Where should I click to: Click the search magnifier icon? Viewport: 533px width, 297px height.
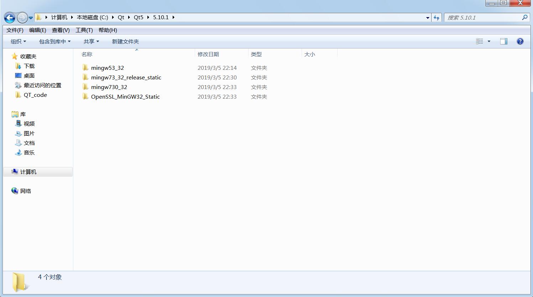[524, 17]
